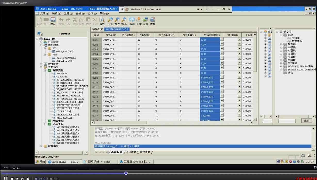Click the 编译 (Compile) toolbar icon
Image resolution: width=317 pixels, height=180 pixels.
132,20
